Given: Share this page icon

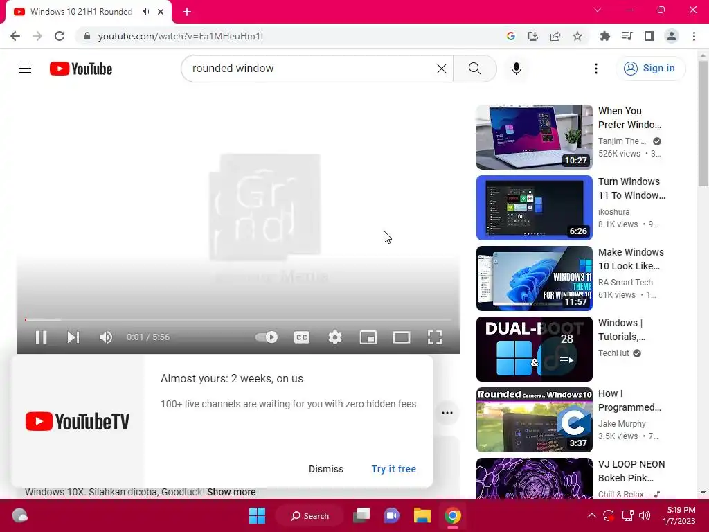Looking at the screenshot, I should (555, 36).
